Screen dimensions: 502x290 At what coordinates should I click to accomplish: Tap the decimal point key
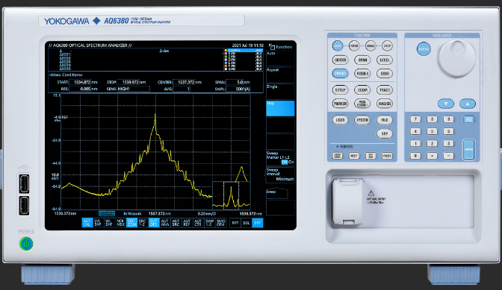pyautogui.click(x=432, y=156)
